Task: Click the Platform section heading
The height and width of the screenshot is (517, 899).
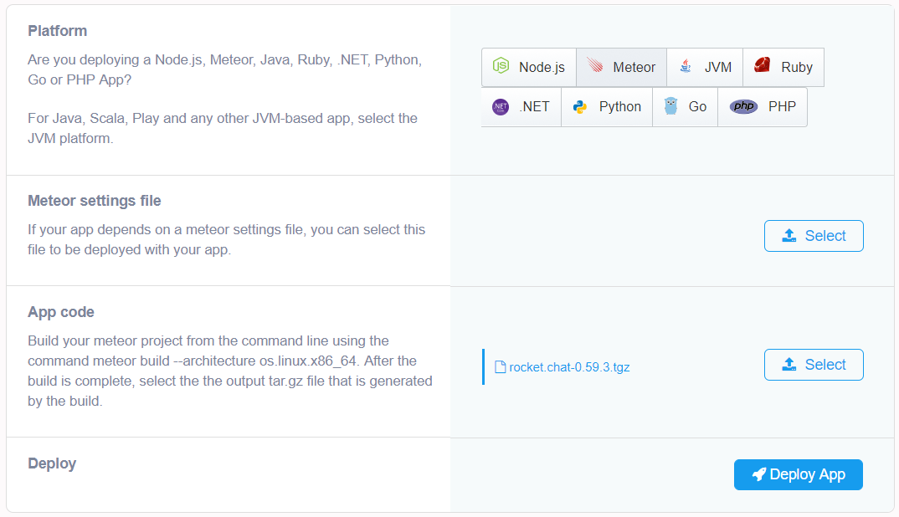Action: coord(57,31)
